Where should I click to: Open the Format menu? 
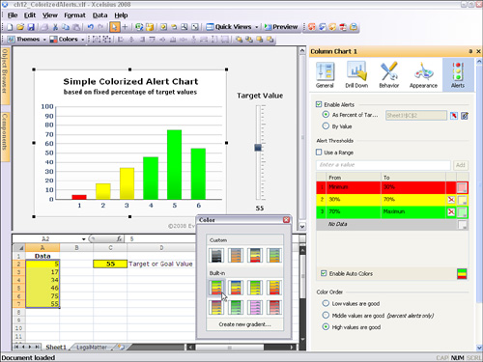tap(74, 15)
